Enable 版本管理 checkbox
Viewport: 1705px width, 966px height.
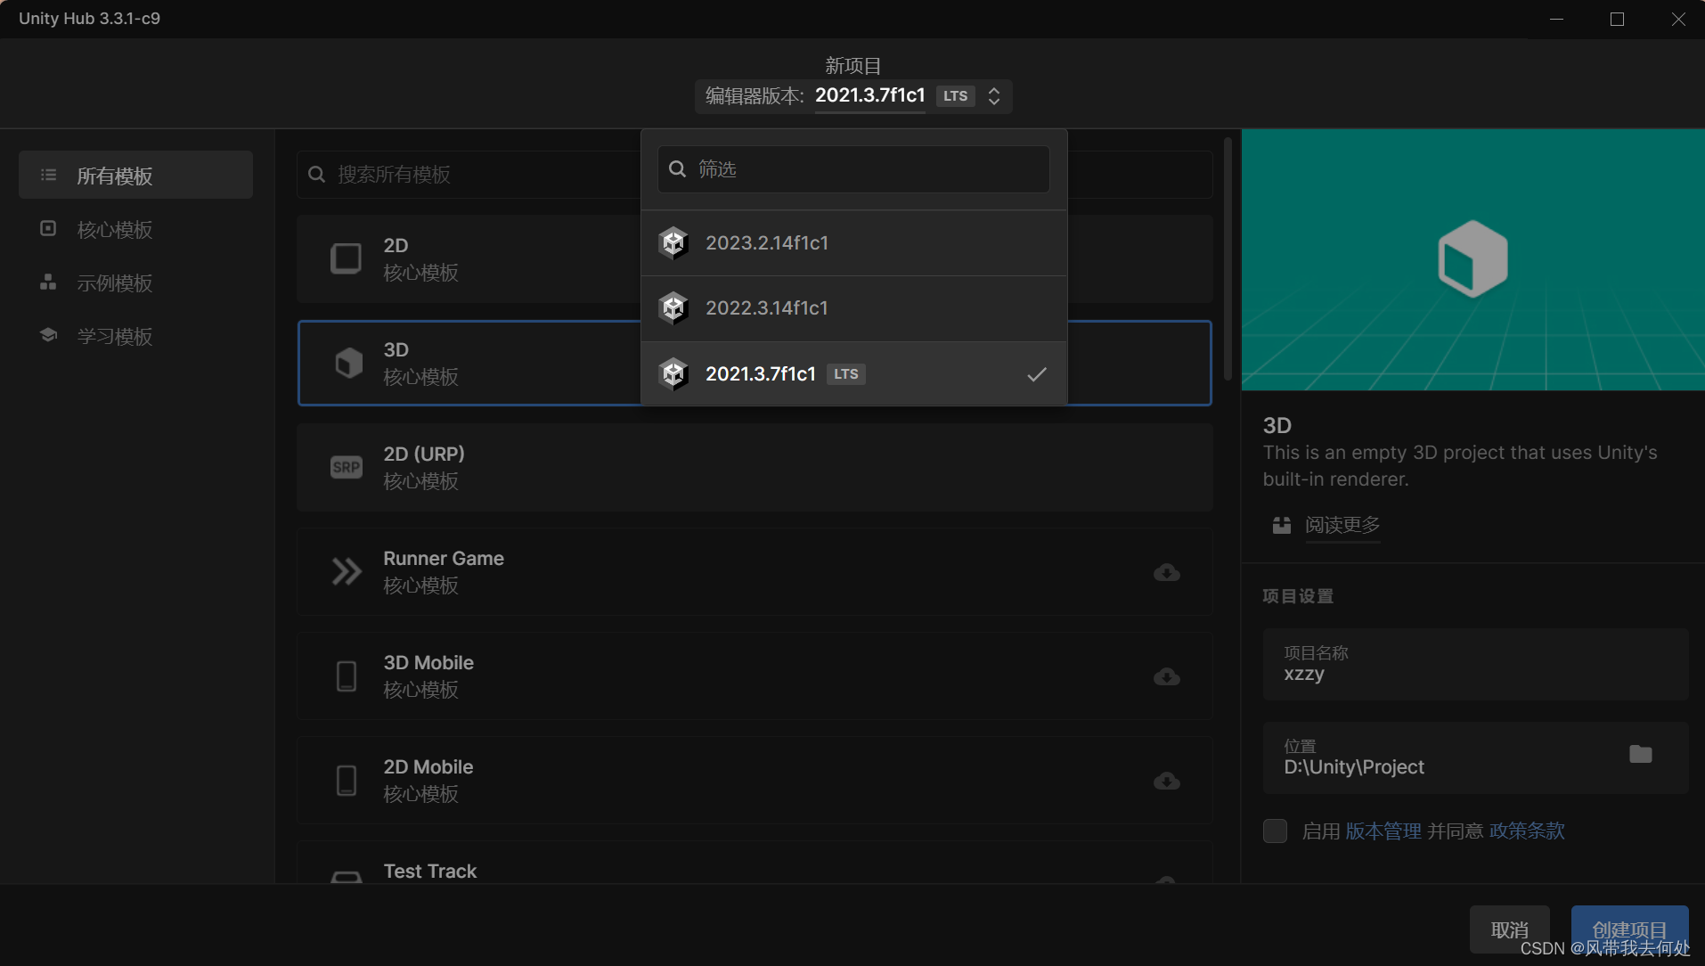[x=1275, y=831]
